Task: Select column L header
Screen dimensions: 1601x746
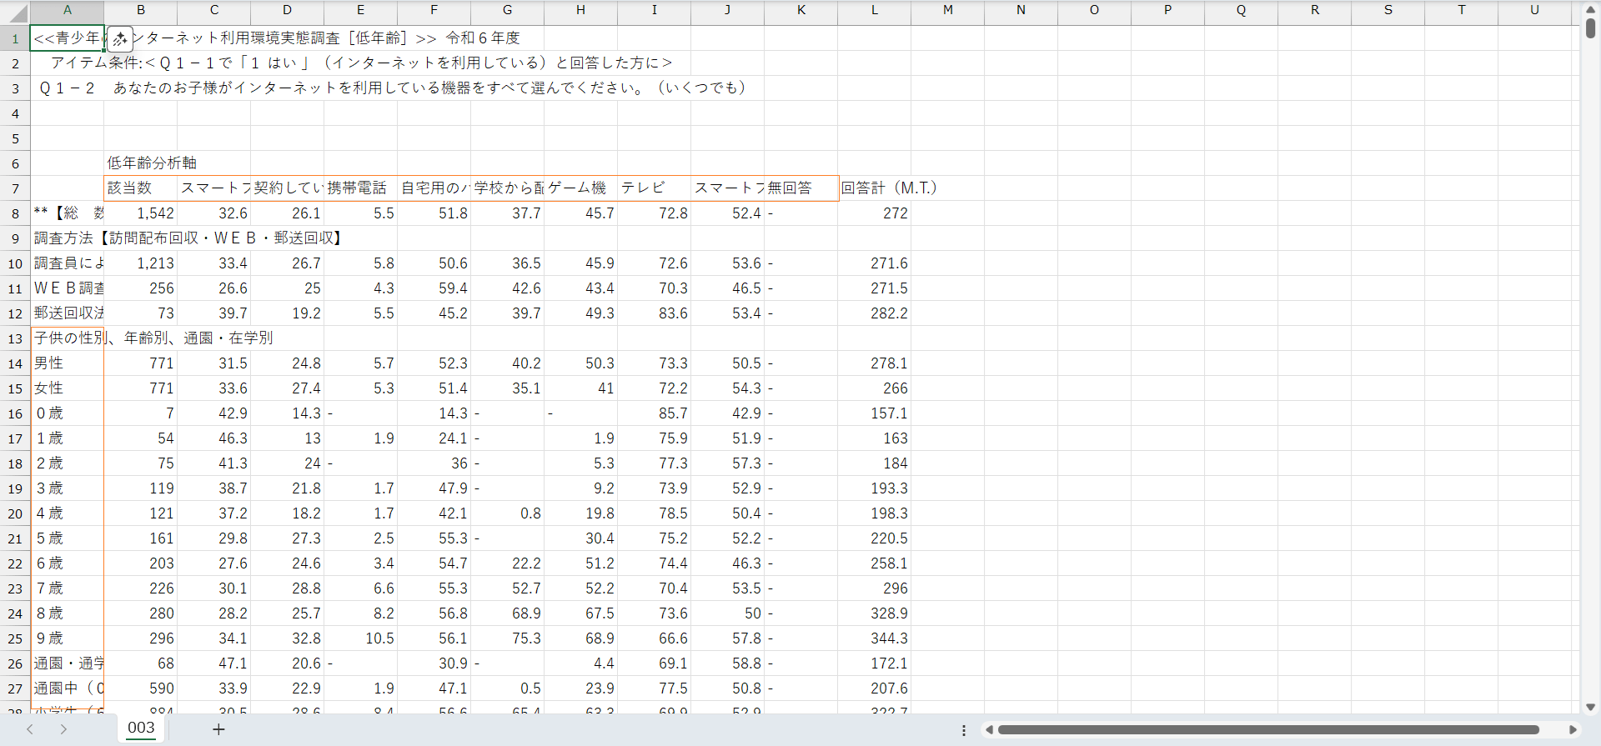Action: tap(874, 10)
